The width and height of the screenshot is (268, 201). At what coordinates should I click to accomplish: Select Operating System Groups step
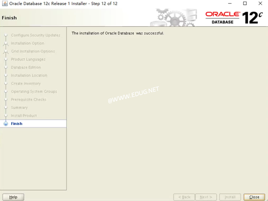click(x=34, y=91)
